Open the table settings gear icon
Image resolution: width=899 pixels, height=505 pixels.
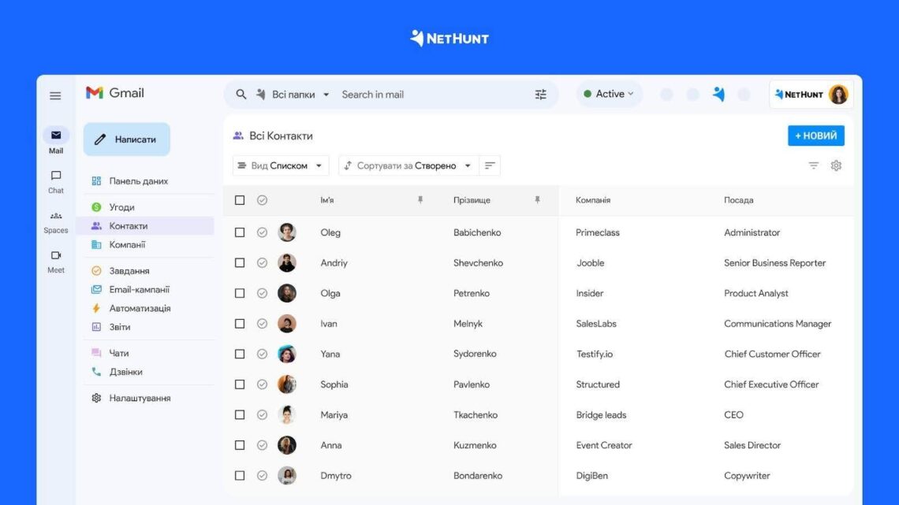(836, 165)
